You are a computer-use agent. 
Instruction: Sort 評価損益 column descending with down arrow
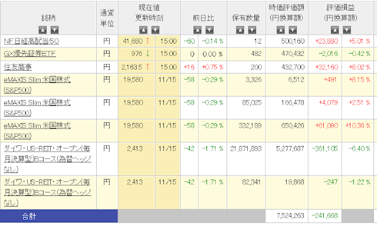[x=347, y=30]
